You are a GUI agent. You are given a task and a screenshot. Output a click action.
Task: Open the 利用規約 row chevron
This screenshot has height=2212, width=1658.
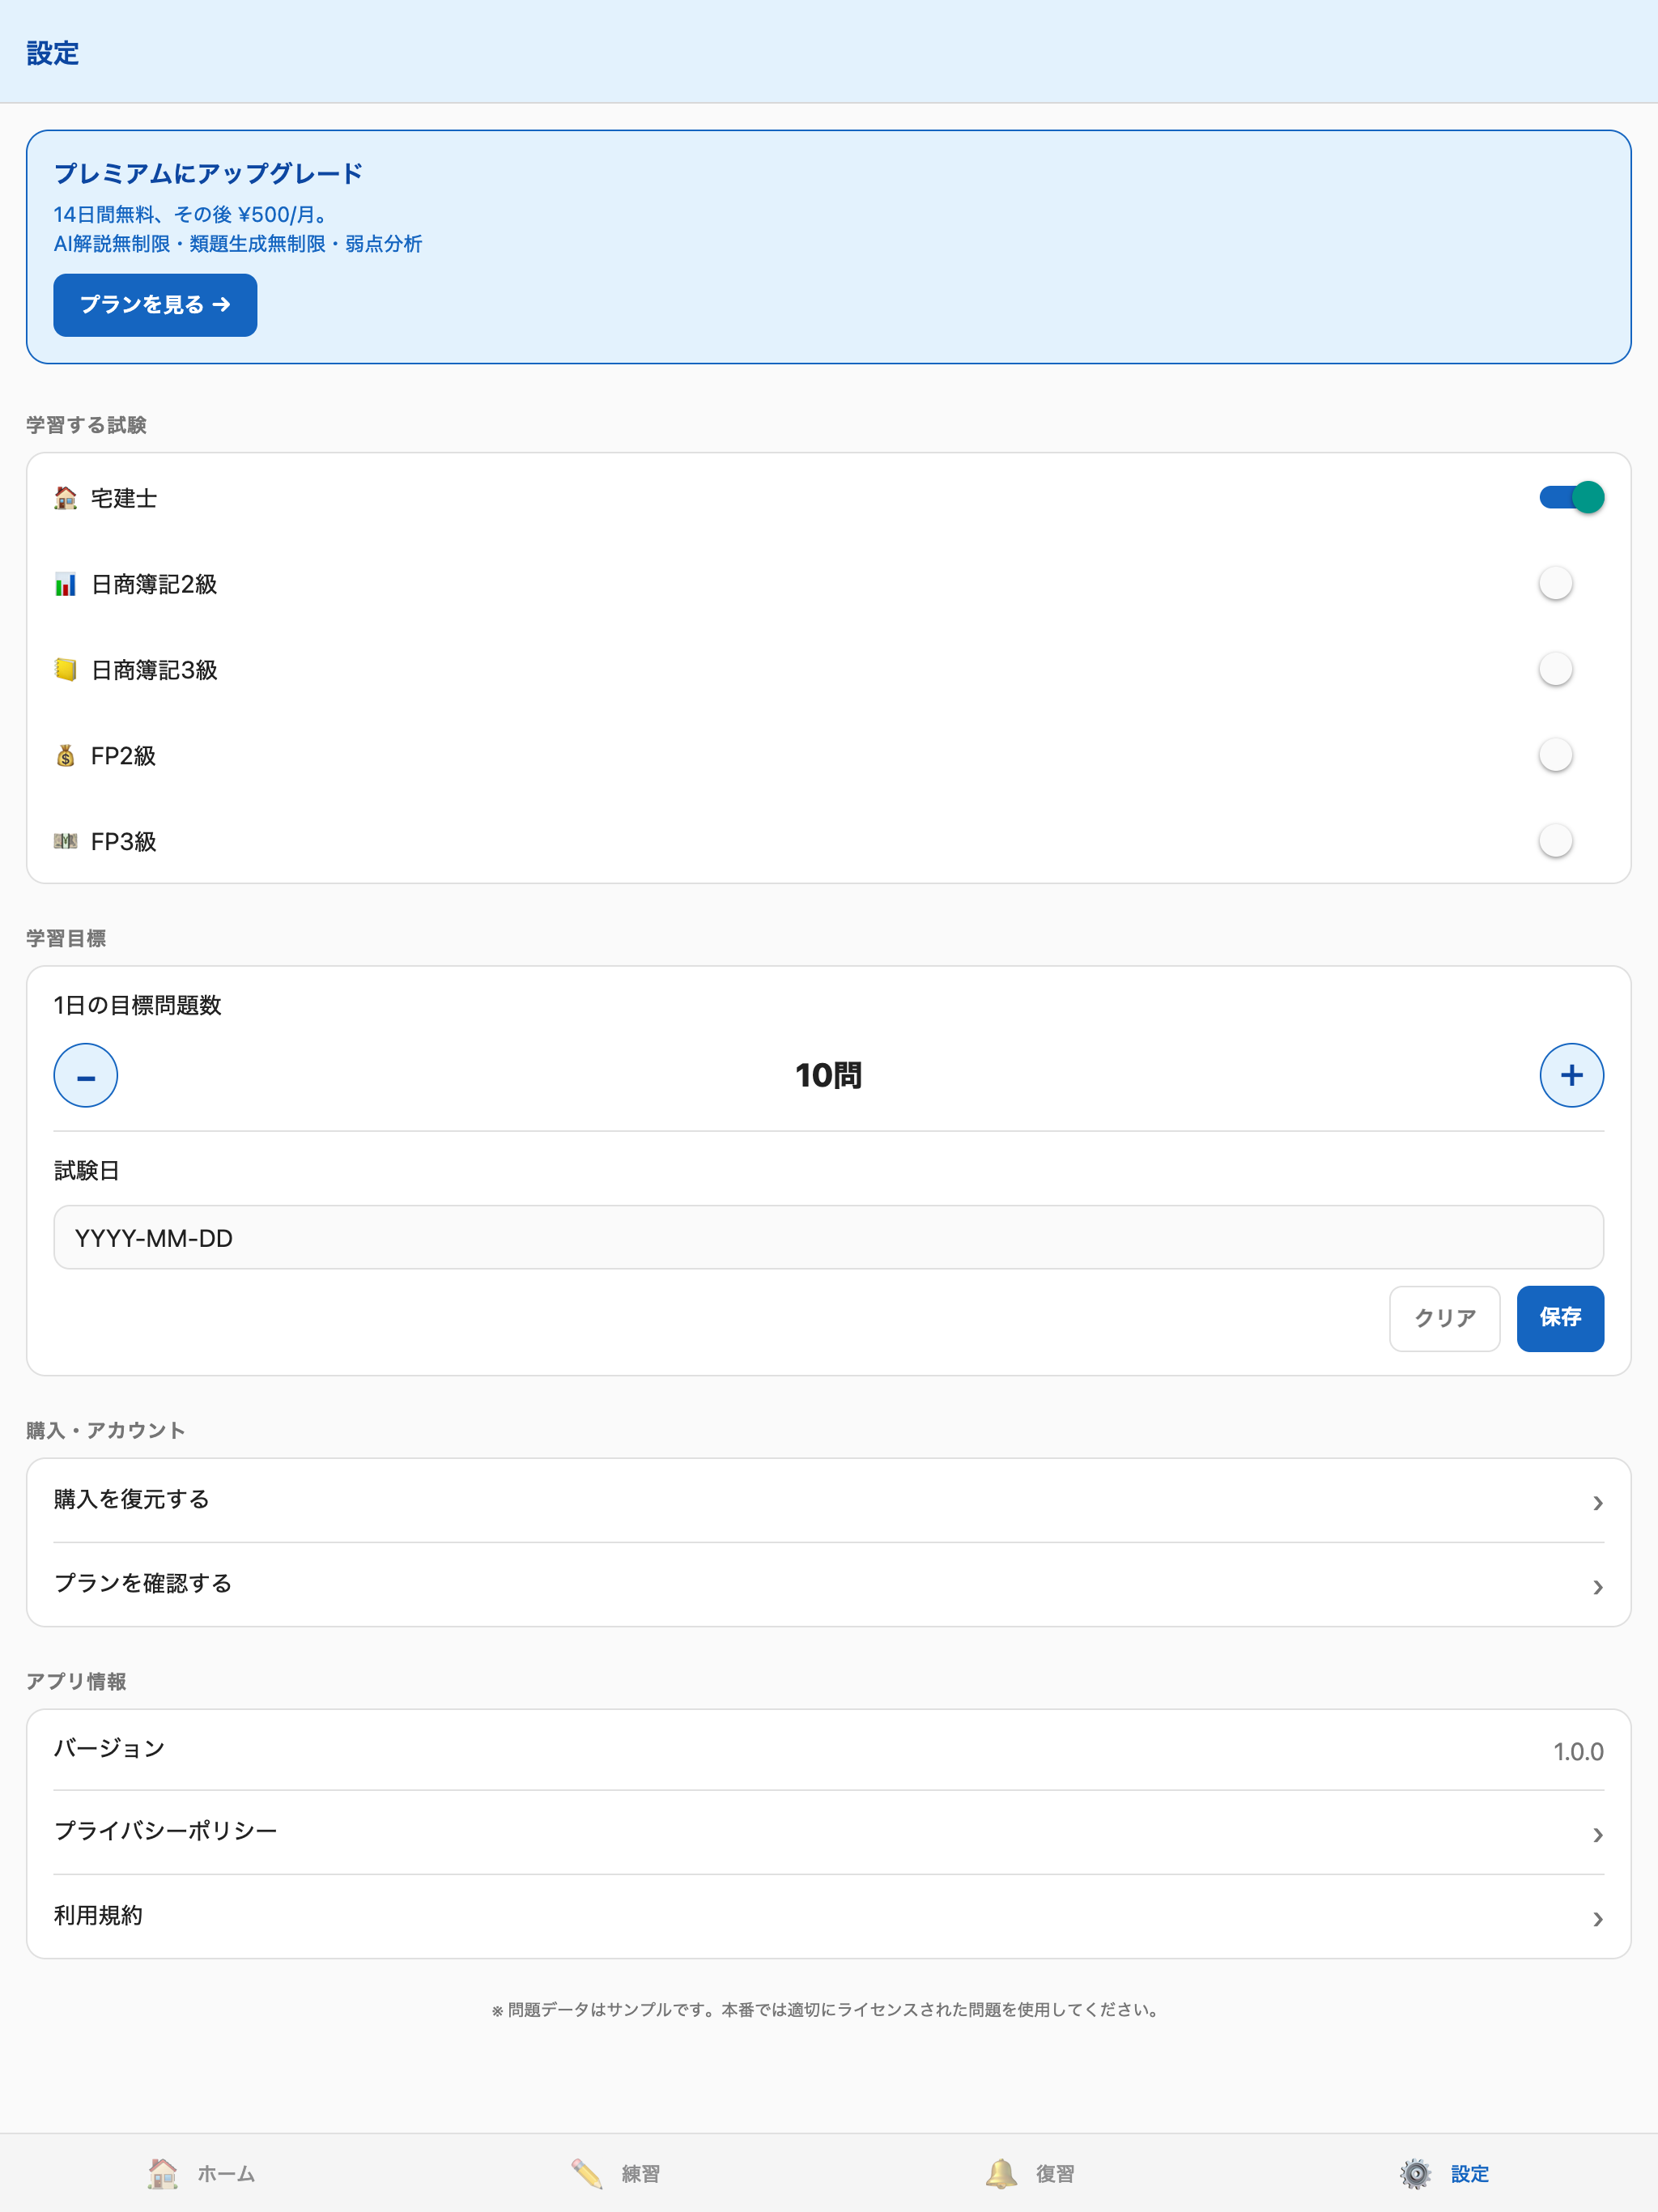tap(1597, 1919)
